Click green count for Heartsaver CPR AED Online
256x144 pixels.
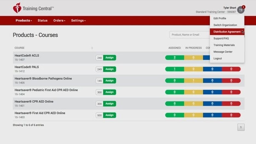(x=175, y=104)
